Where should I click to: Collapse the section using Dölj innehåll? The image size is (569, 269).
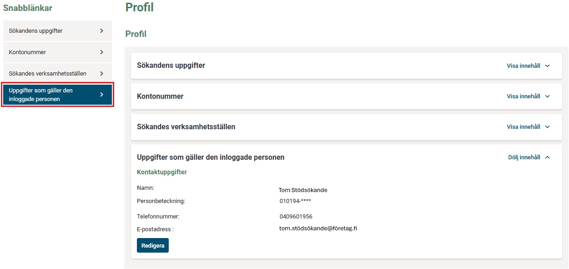(524, 157)
